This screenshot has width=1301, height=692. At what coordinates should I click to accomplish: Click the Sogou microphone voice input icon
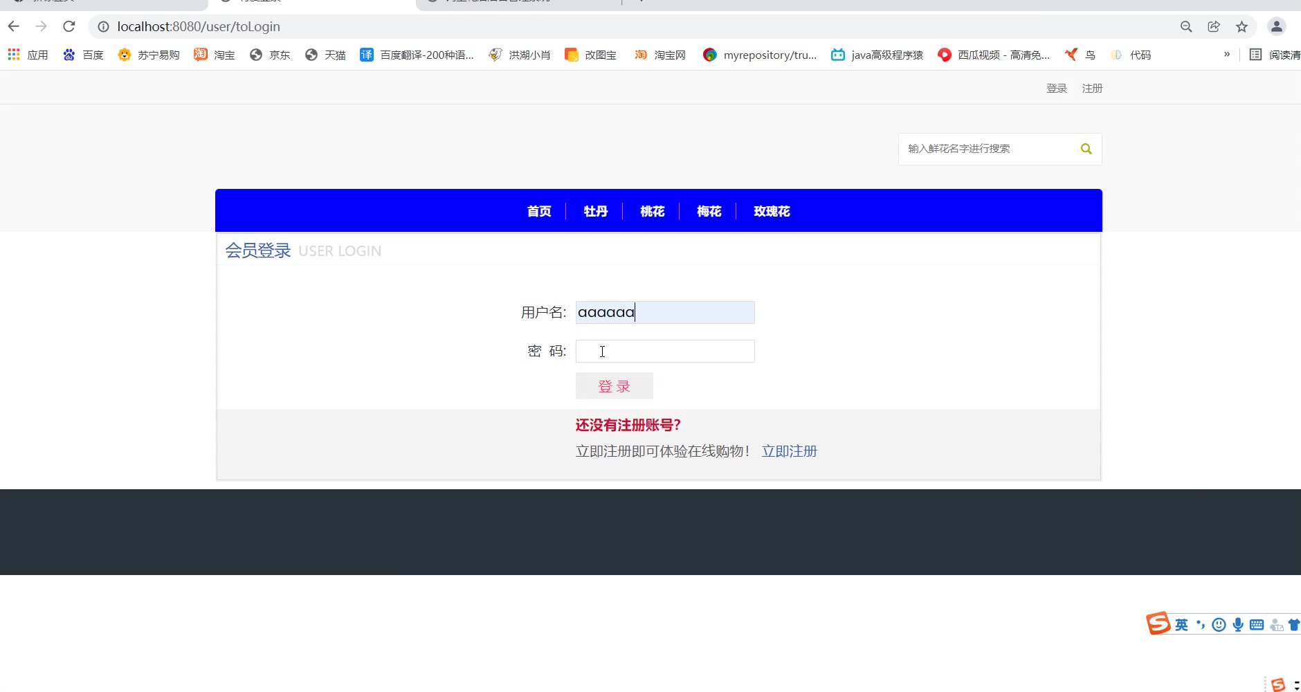[x=1238, y=625]
